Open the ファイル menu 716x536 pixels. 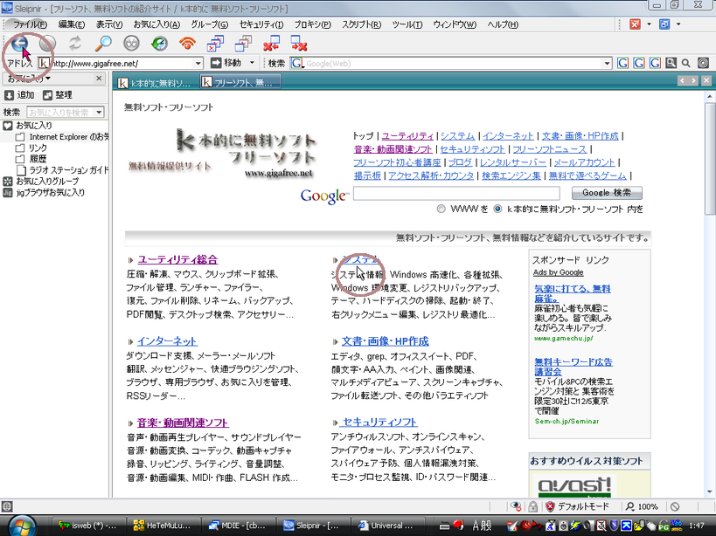coord(30,24)
